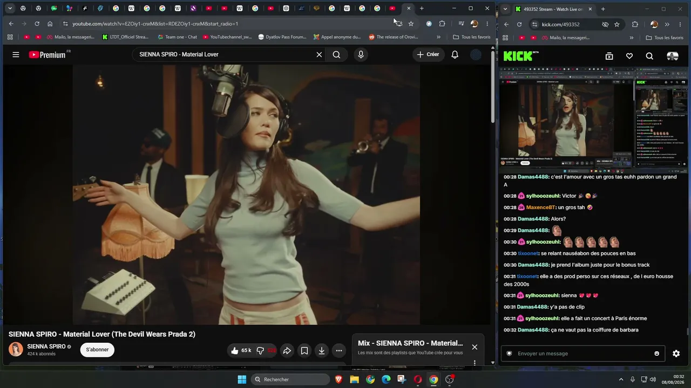Open the YouTube guide hamburger menu
This screenshot has width=691, height=388.
pos(16,54)
